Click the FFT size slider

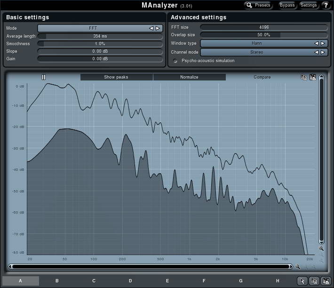(264, 27)
